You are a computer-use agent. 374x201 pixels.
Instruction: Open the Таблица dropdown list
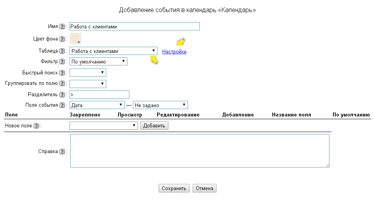tap(113, 51)
